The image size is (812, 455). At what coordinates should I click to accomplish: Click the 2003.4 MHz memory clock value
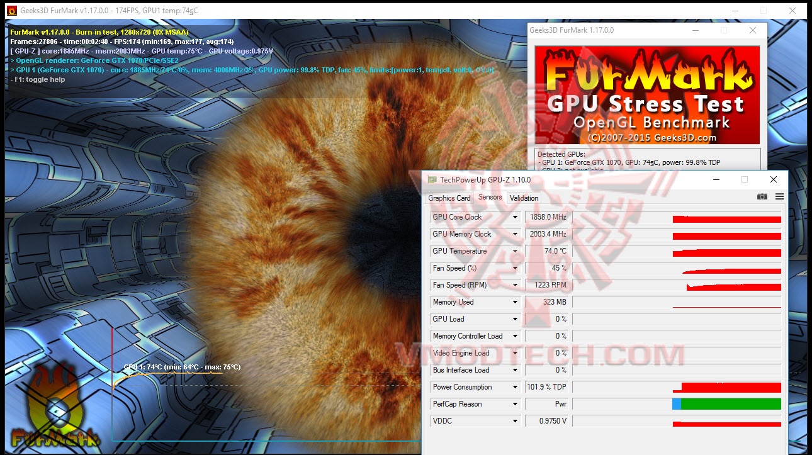coord(547,234)
